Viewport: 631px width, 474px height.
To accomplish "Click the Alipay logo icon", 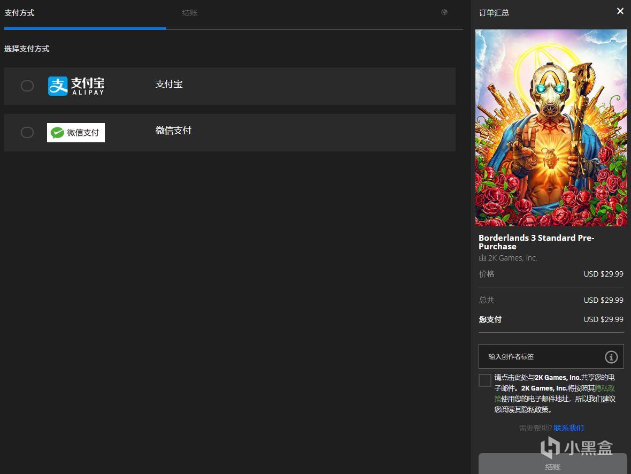I will (x=76, y=86).
